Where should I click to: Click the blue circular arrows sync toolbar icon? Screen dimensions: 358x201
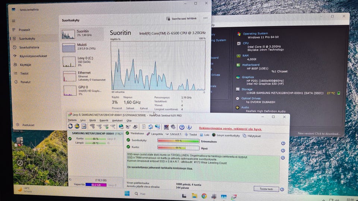150,127
